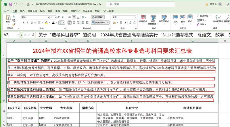Click the search (搜索) box in title bar

(141, 4)
